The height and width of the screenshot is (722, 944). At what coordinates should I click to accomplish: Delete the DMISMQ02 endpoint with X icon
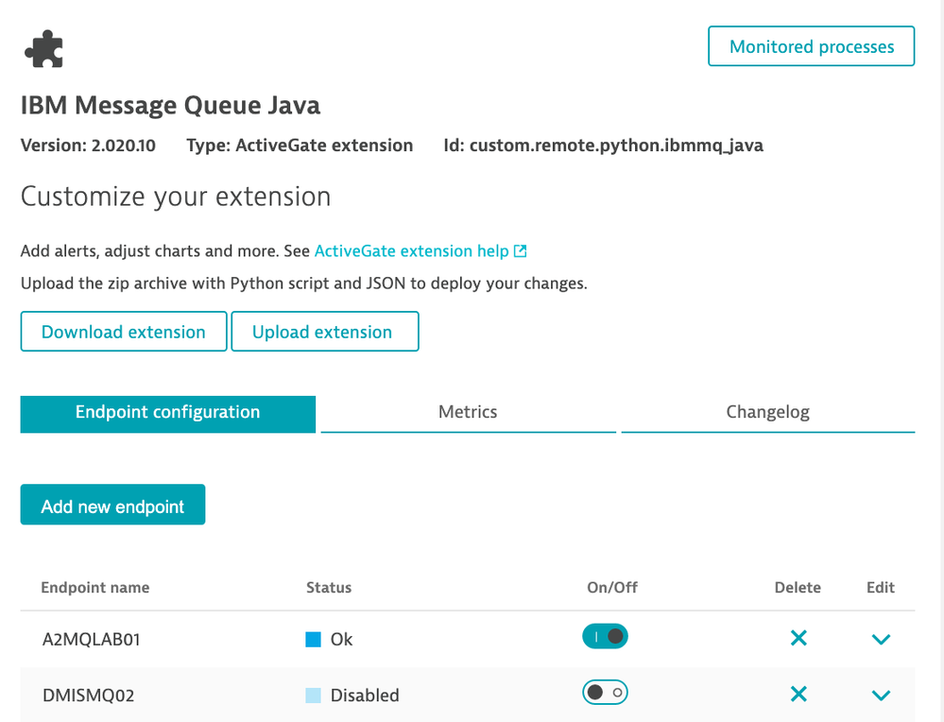pyautogui.click(x=798, y=695)
